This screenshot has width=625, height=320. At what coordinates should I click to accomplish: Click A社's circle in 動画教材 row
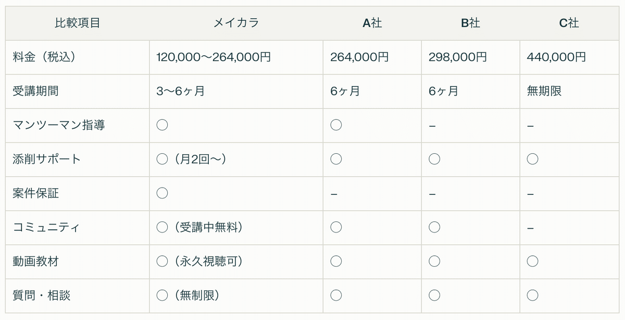click(x=336, y=261)
